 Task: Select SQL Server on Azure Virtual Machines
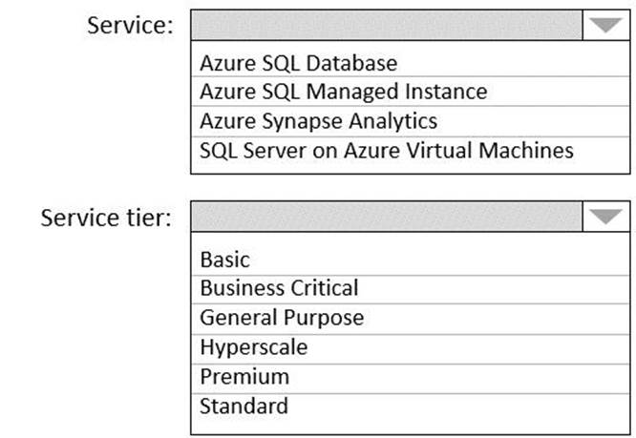coord(386,150)
